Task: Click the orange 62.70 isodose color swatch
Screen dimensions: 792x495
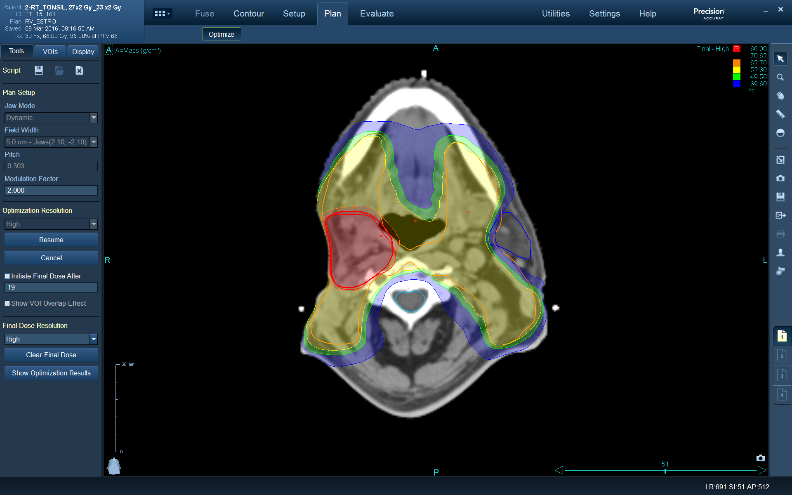Action: [x=737, y=63]
